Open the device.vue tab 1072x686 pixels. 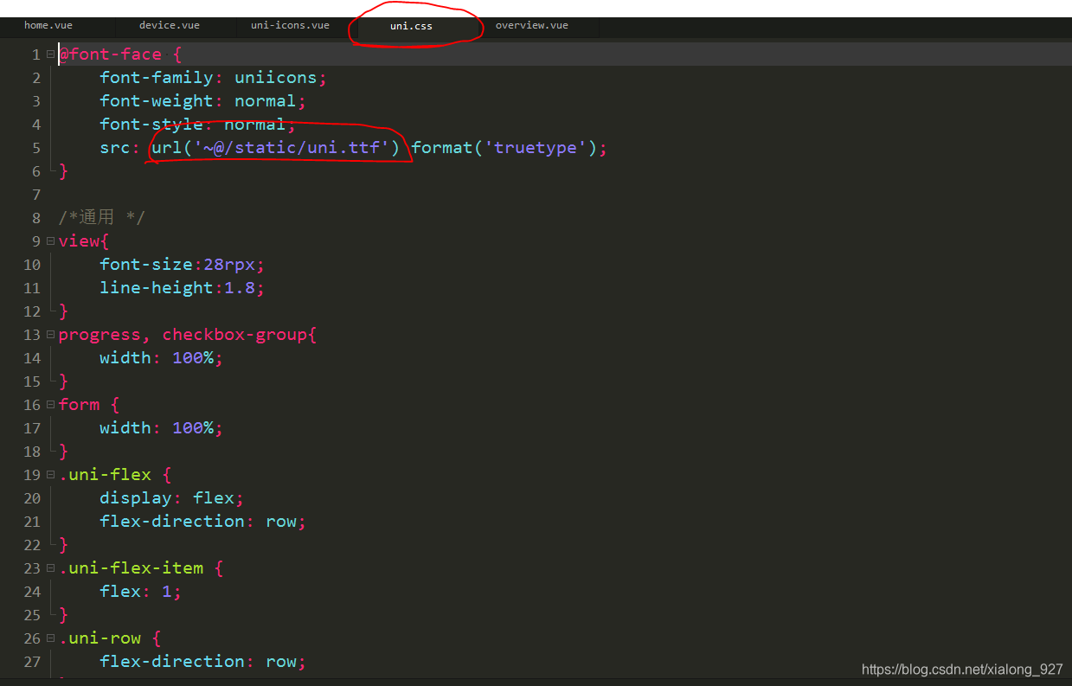point(170,25)
